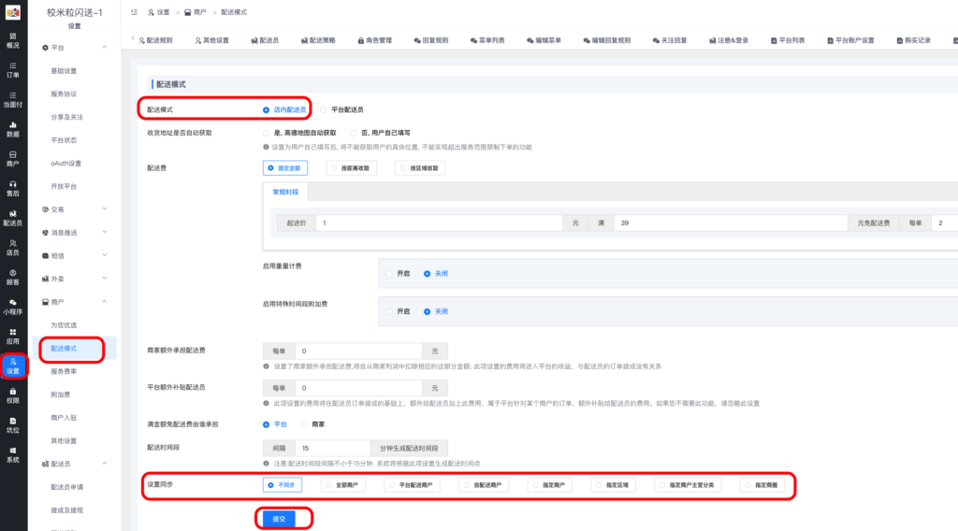Click the 满 39 free-delivery threshold field
958x531 pixels.
[731, 223]
